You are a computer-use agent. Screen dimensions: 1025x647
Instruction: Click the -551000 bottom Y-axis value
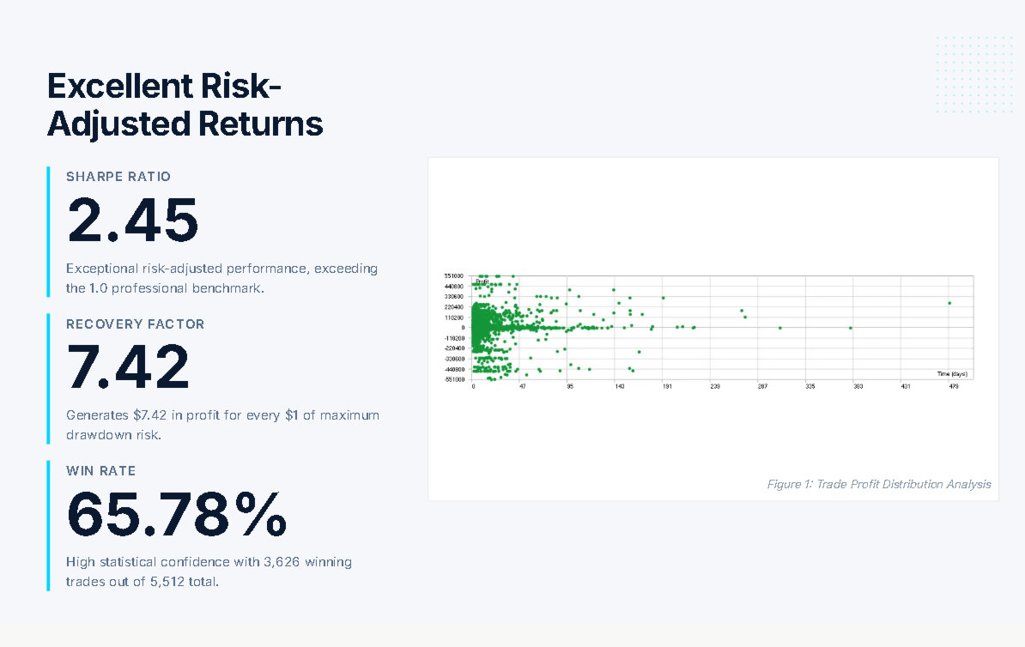[x=453, y=379]
